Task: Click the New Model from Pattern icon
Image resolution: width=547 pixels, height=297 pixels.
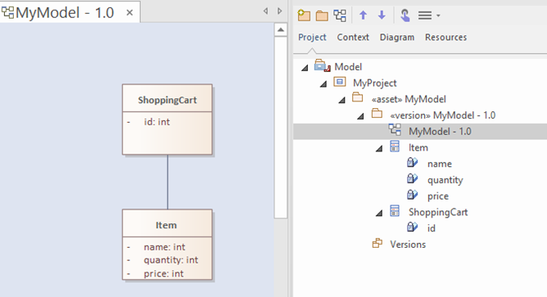Action: point(304,16)
